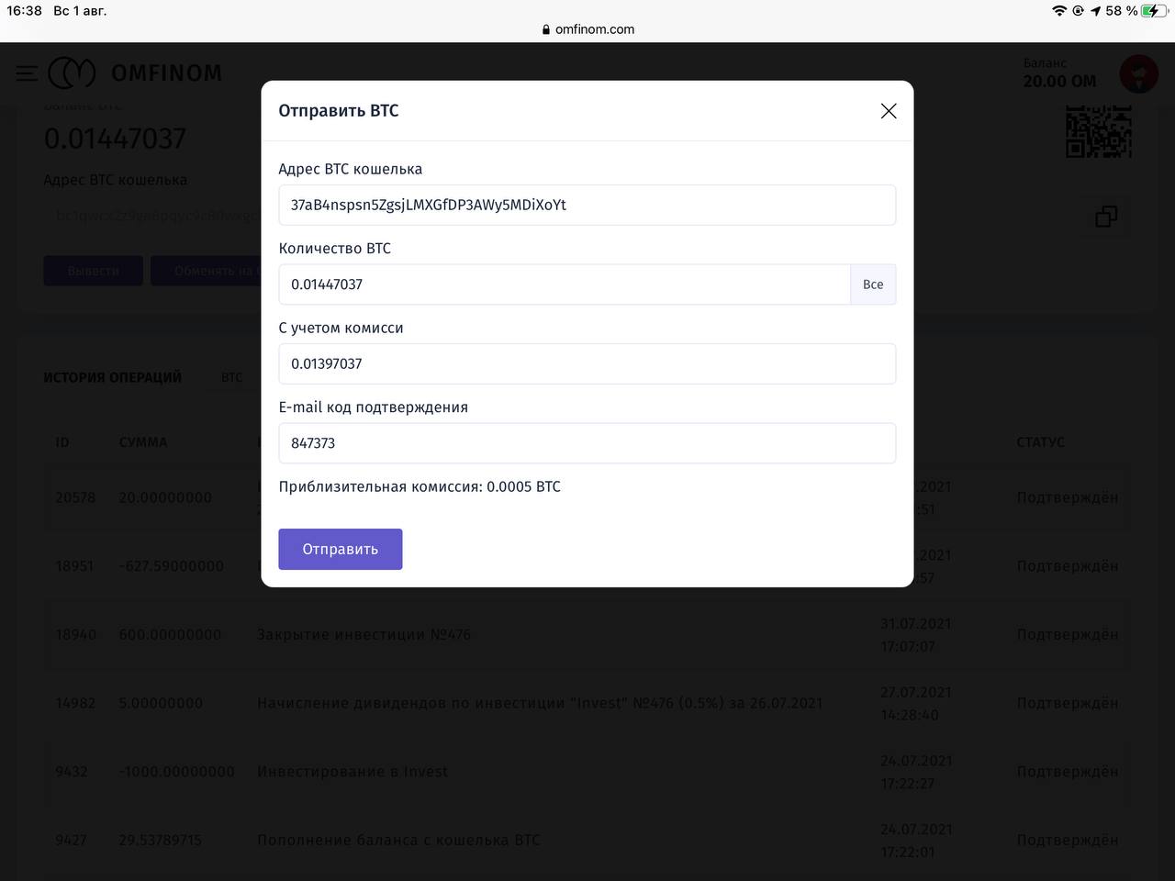Click the Отправить button
This screenshot has height=881, width=1175.
[341, 549]
